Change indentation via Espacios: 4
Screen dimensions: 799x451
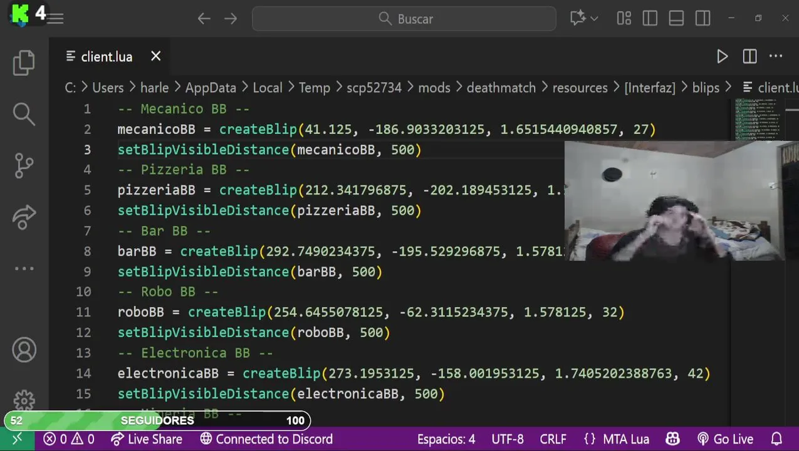(446, 439)
